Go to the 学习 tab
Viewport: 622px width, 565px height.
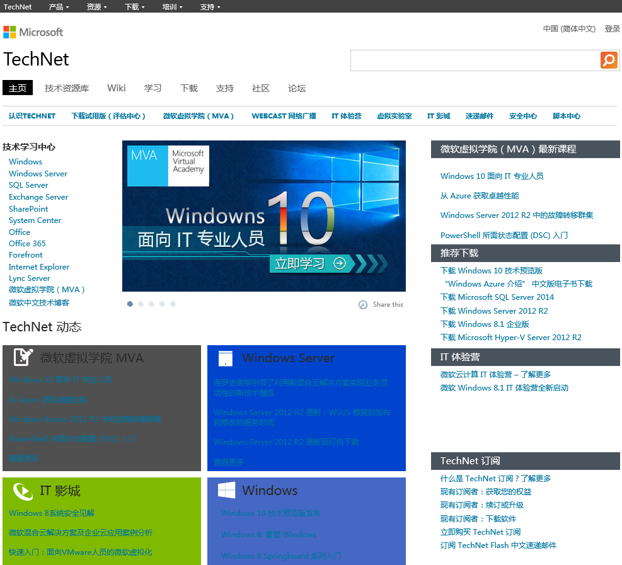coord(153,88)
